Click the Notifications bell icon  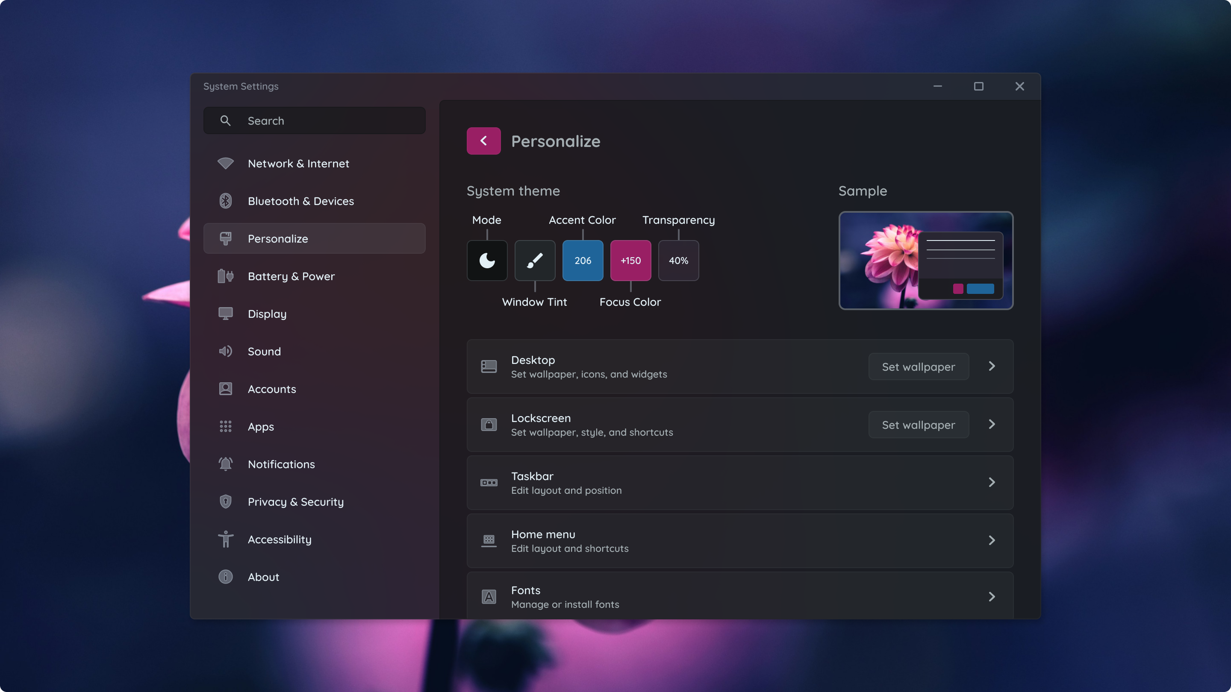pyautogui.click(x=226, y=464)
